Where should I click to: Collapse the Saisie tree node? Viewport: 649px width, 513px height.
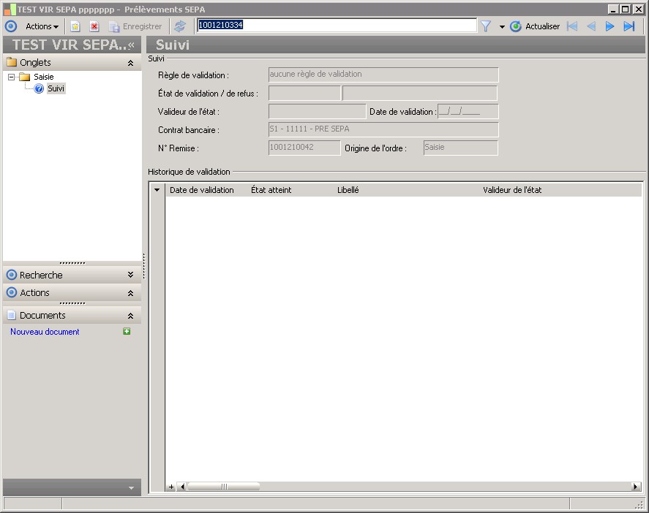coord(11,77)
